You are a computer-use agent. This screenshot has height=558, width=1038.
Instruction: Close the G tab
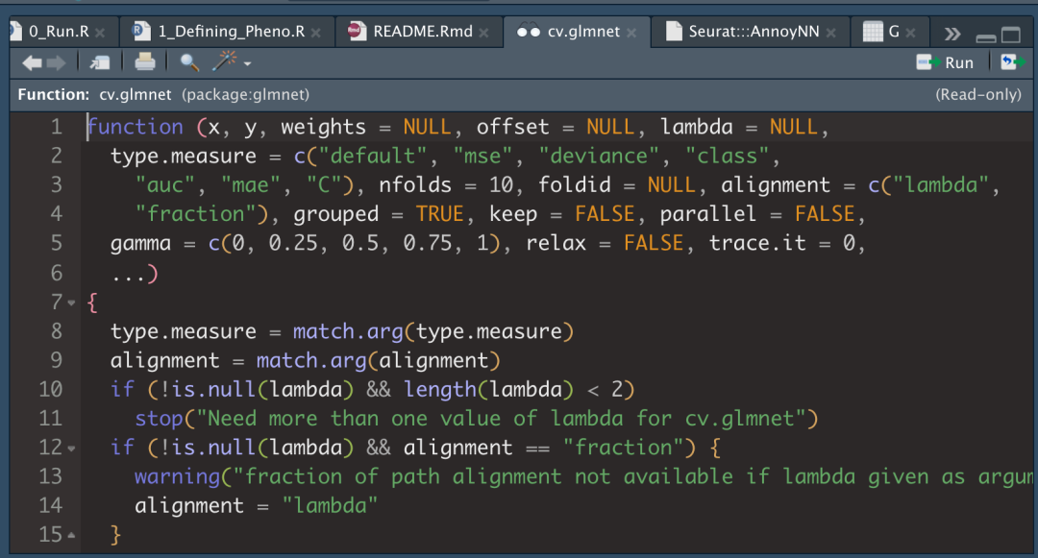(911, 33)
